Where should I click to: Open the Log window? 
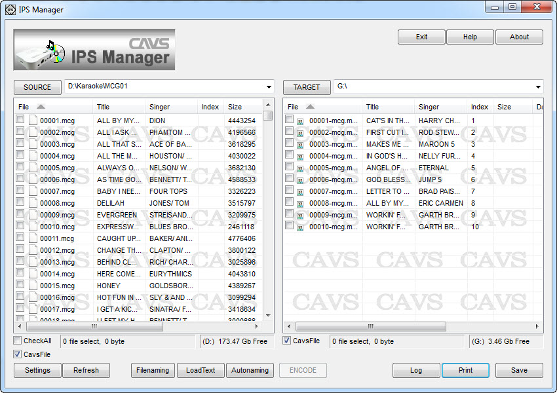416,370
